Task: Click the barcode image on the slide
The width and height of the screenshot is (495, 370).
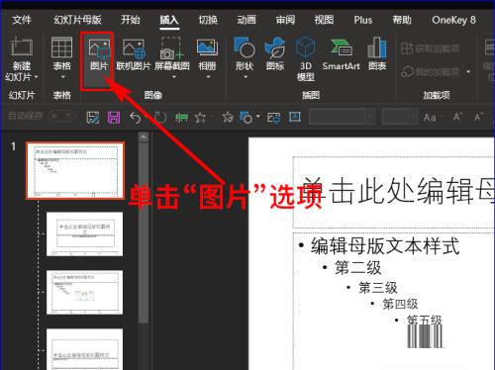Action: point(425,335)
